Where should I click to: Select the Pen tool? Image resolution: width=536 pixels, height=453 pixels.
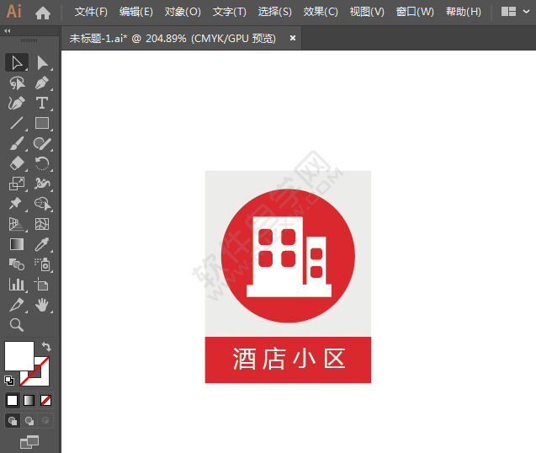[x=42, y=83]
